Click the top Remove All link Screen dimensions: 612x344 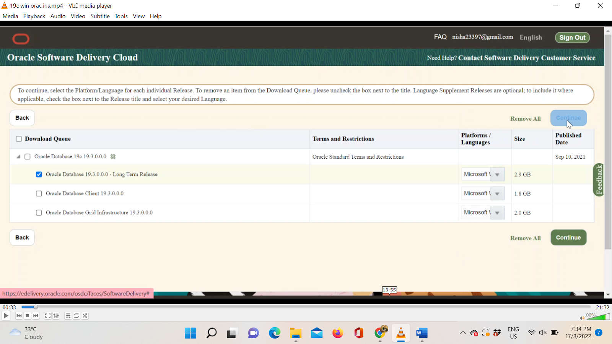526,118
